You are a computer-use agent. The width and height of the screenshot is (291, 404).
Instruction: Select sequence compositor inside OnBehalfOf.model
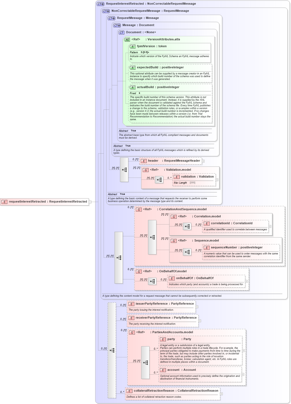(x=152, y=281)
